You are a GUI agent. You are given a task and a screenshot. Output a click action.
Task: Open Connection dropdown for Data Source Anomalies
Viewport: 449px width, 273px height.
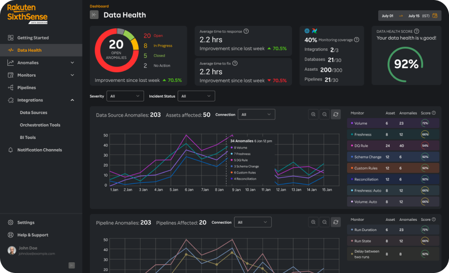click(256, 115)
